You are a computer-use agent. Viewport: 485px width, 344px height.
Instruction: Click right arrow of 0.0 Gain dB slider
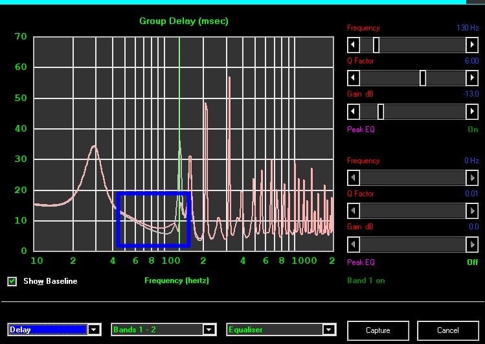(x=472, y=244)
